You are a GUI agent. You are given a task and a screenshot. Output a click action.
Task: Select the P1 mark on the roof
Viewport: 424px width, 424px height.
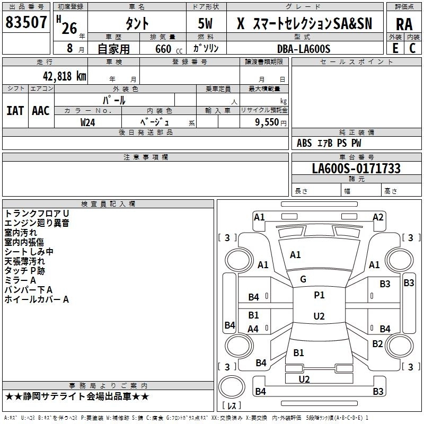(x=319, y=295)
